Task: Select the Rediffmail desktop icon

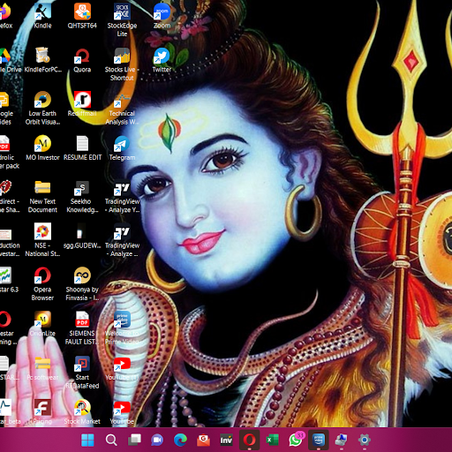Action: point(82,103)
